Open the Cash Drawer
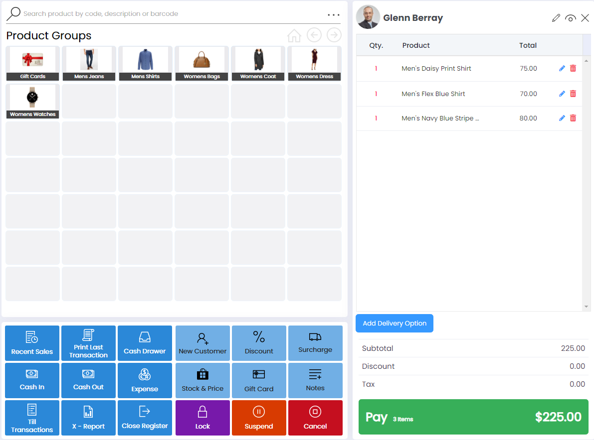 pyautogui.click(x=145, y=343)
